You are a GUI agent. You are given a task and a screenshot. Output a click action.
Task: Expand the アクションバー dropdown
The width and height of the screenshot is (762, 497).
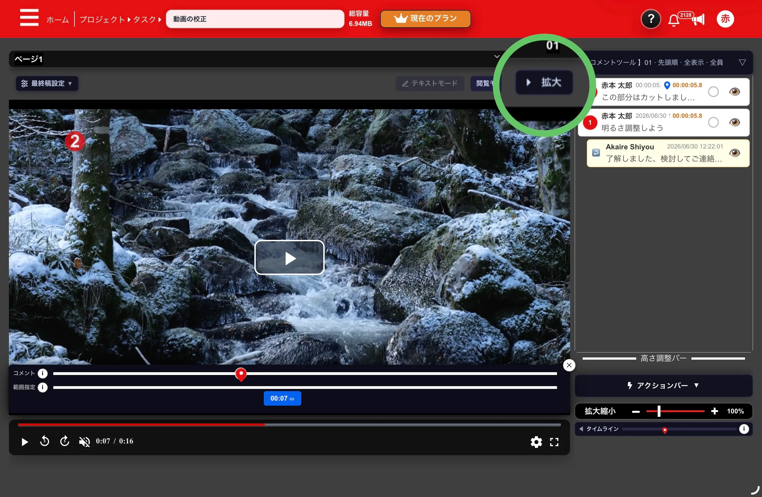click(x=663, y=386)
